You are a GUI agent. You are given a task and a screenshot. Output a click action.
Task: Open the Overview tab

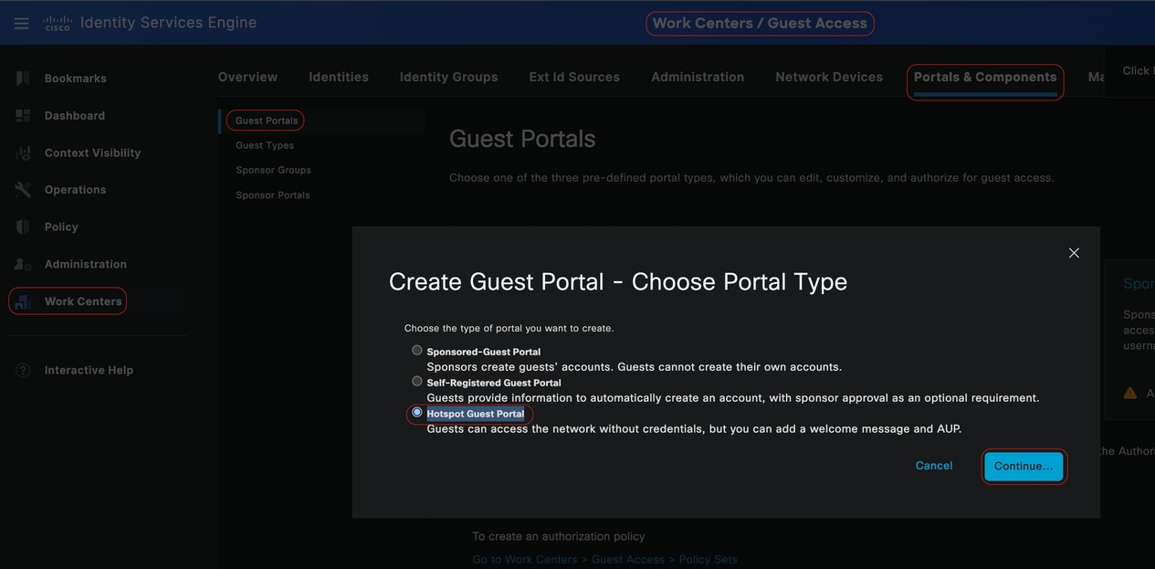coord(247,77)
